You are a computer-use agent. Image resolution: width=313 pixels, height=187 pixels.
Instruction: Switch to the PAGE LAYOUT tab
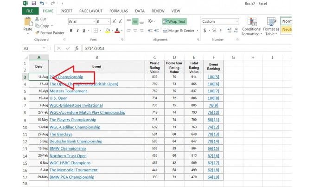[x=91, y=11]
